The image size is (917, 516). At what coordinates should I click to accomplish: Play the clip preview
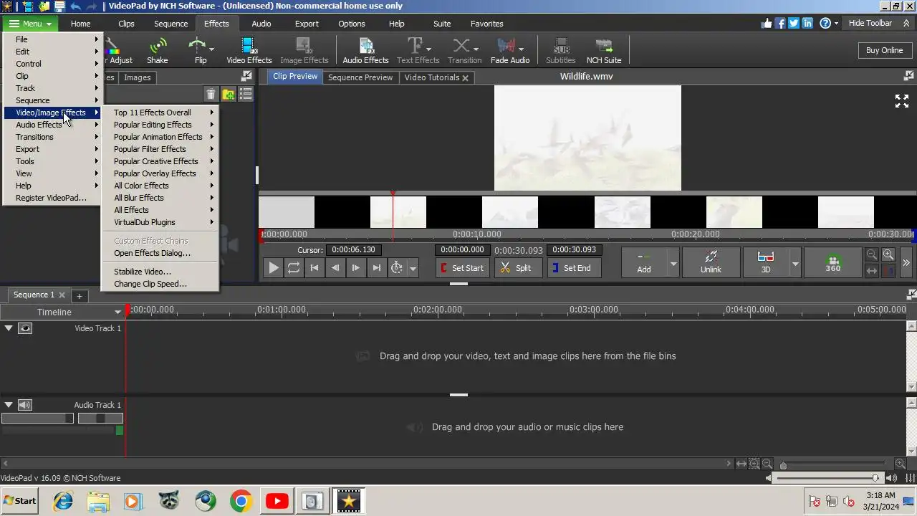(274, 268)
